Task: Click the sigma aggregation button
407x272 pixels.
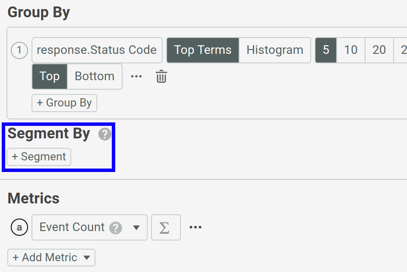Action: [x=165, y=228]
